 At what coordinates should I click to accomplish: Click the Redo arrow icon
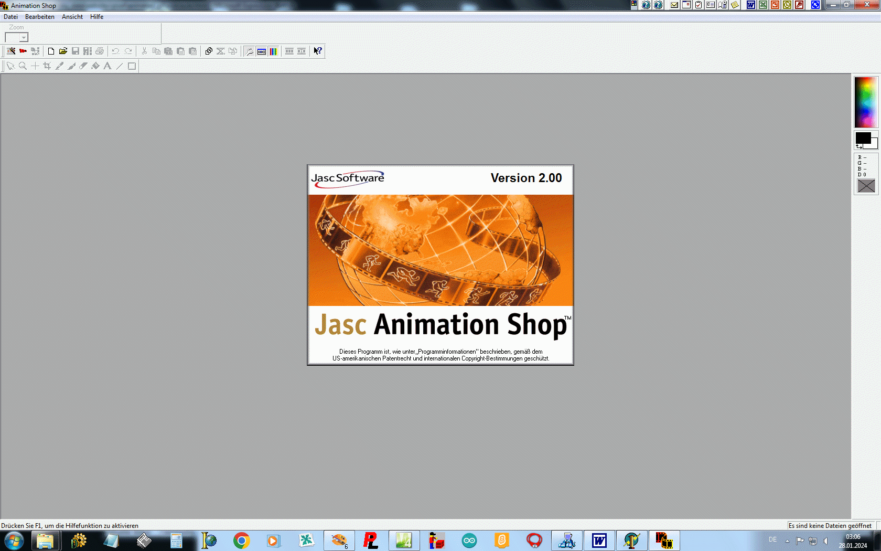point(128,51)
